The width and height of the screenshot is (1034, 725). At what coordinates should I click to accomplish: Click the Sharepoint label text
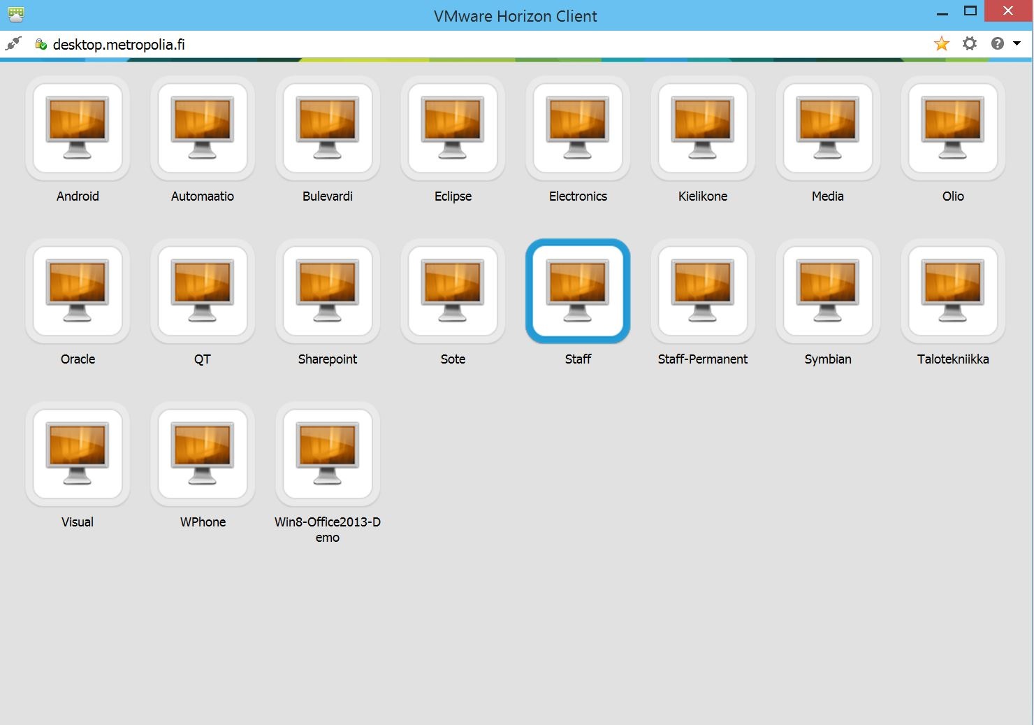point(328,359)
